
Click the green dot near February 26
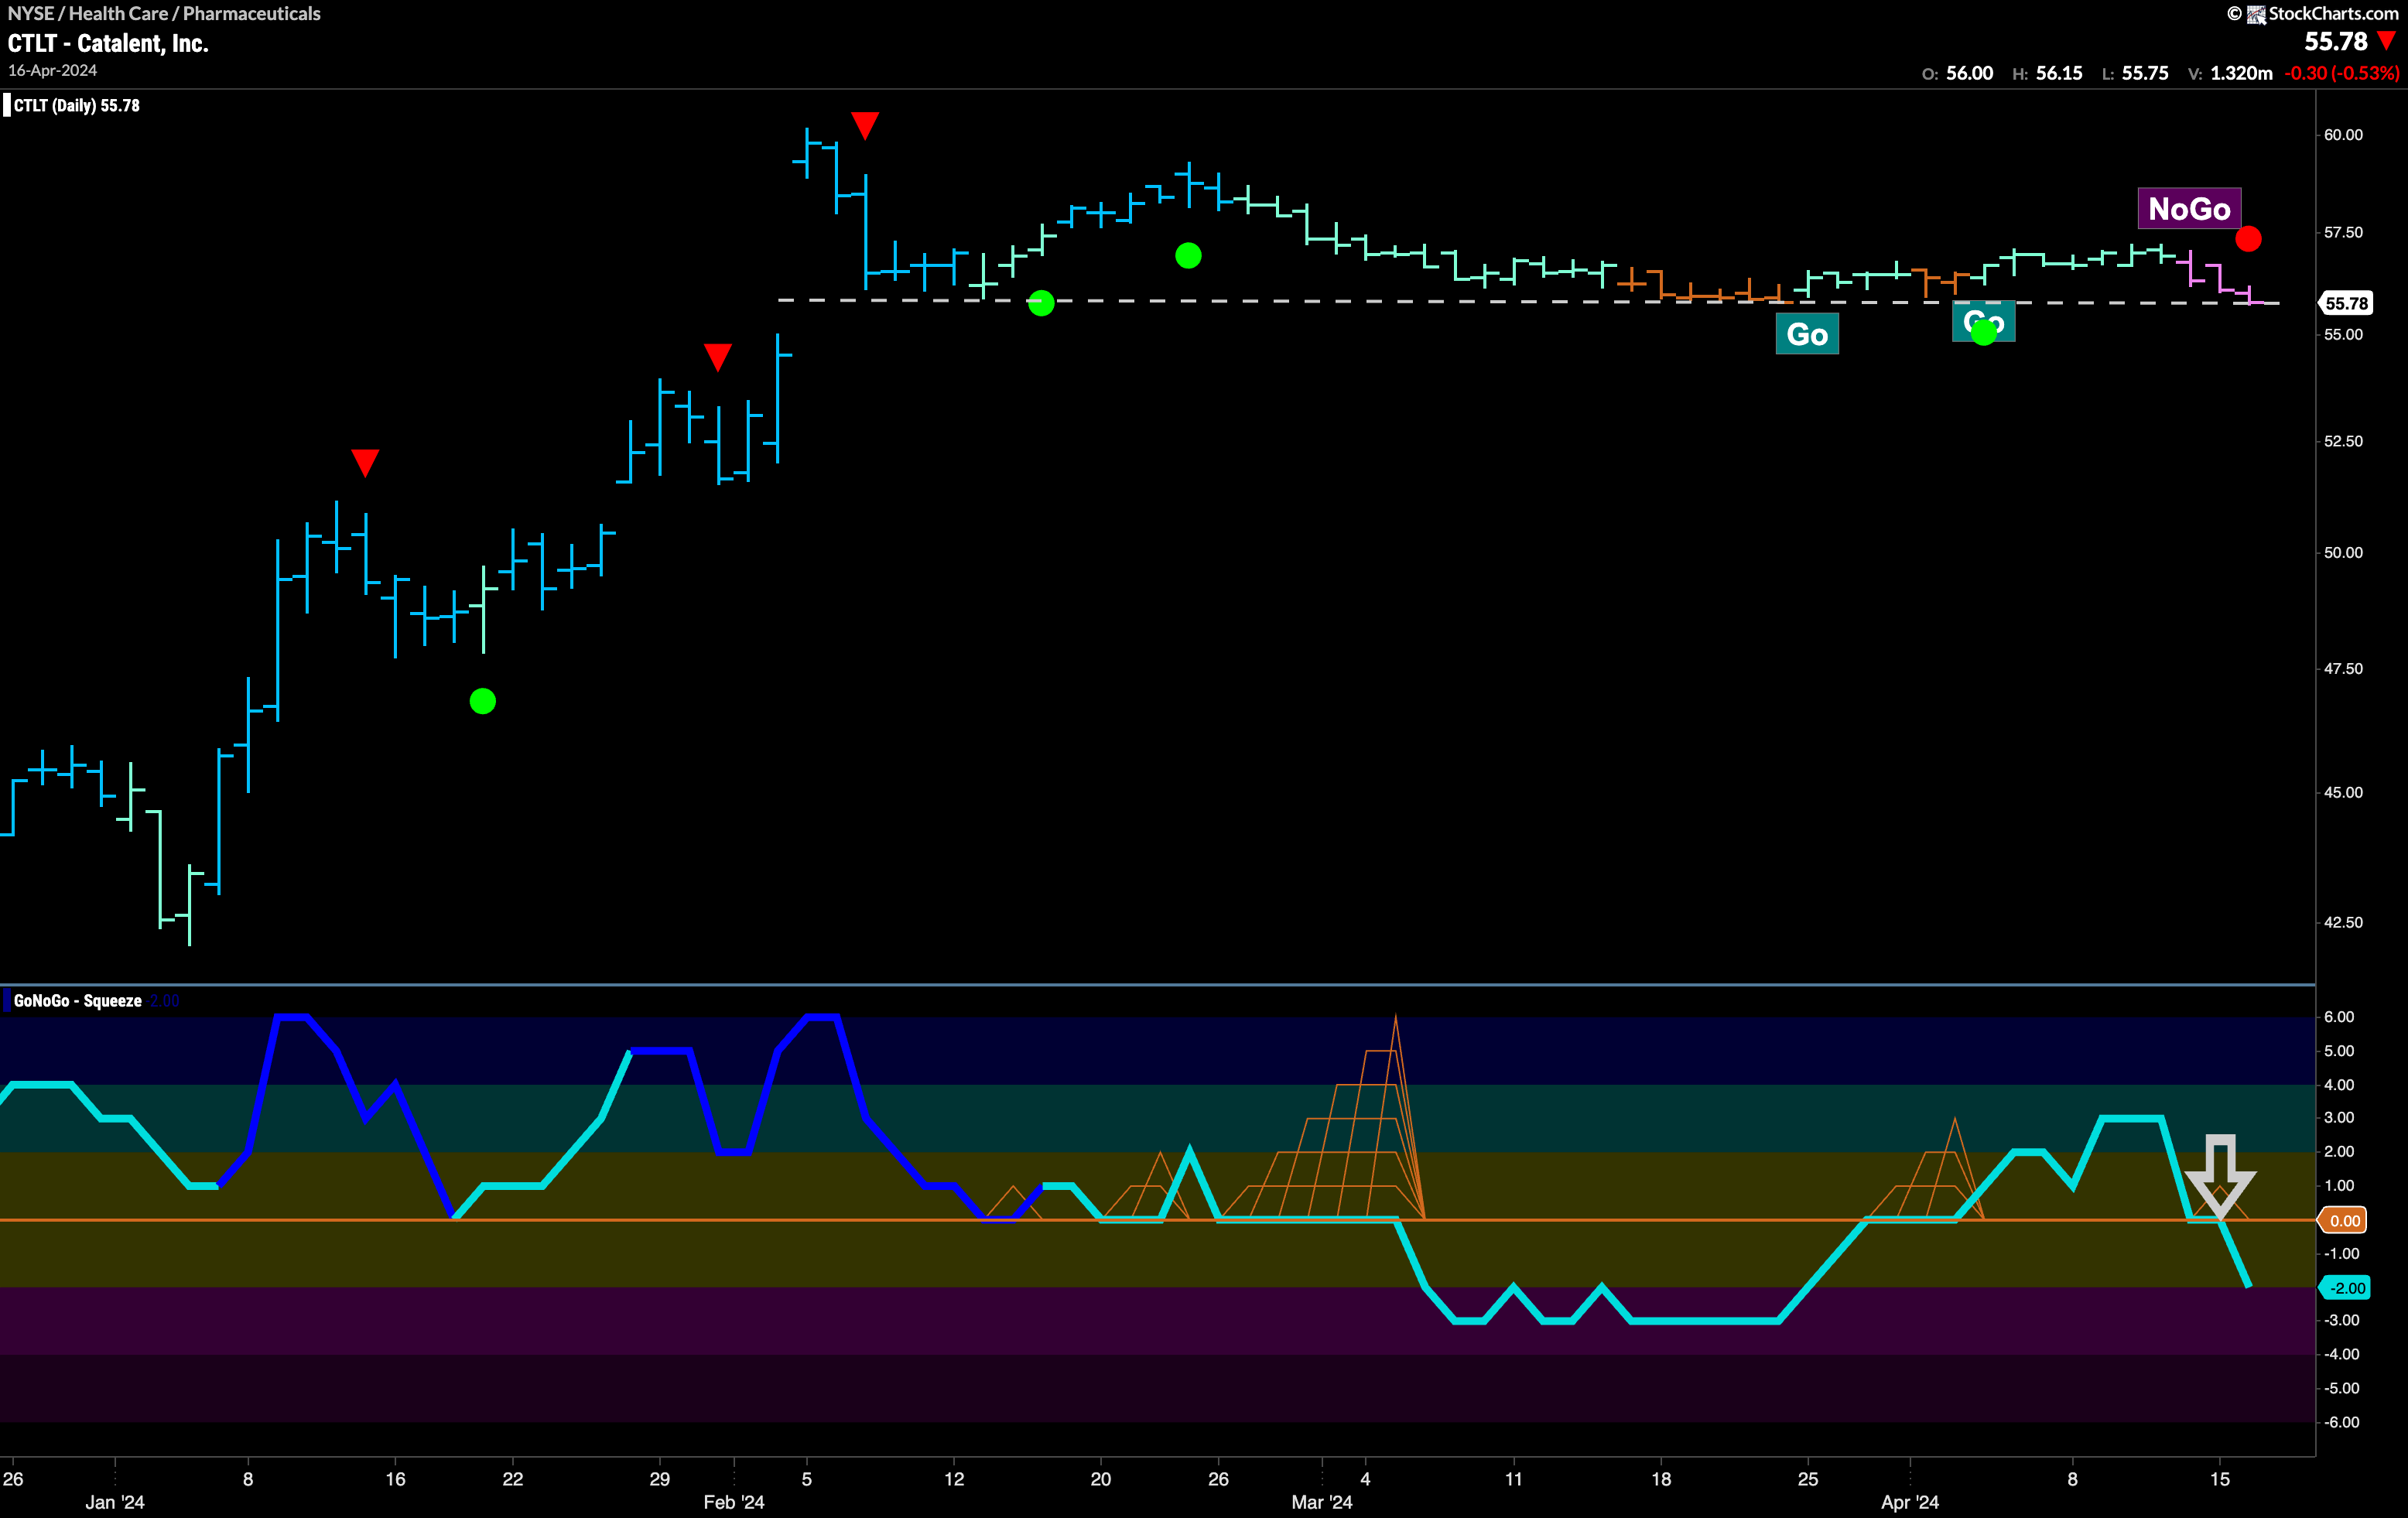pos(1188,256)
